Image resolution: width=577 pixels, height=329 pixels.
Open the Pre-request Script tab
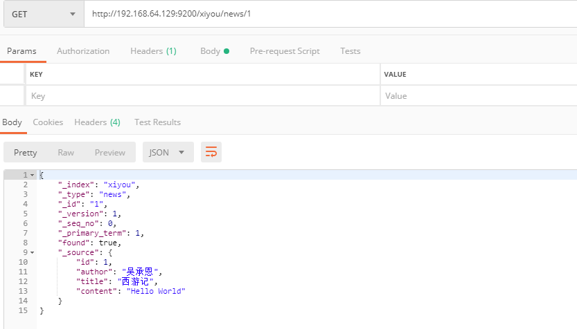285,51
